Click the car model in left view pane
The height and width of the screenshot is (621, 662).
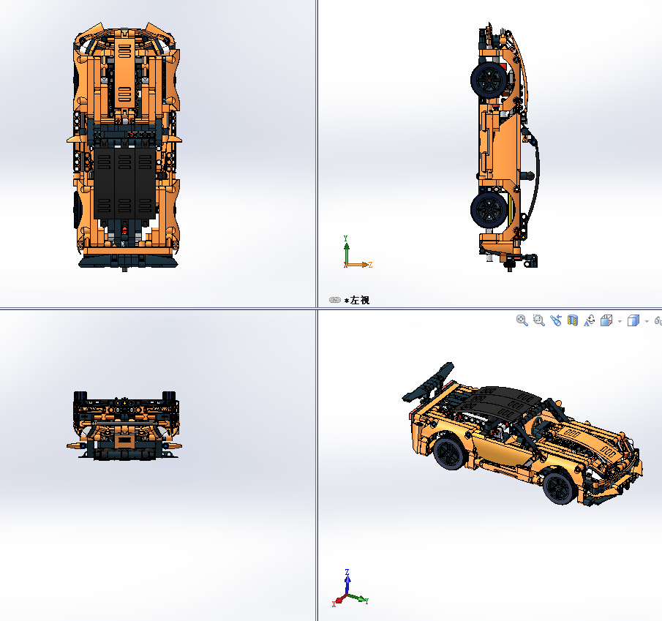pos(505,146)
